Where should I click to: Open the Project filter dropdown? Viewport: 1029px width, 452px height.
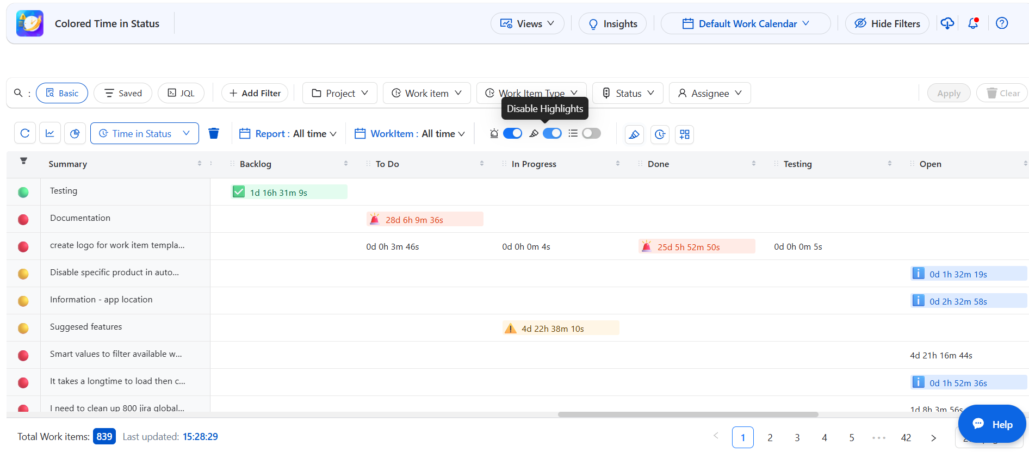coord(340,93)
